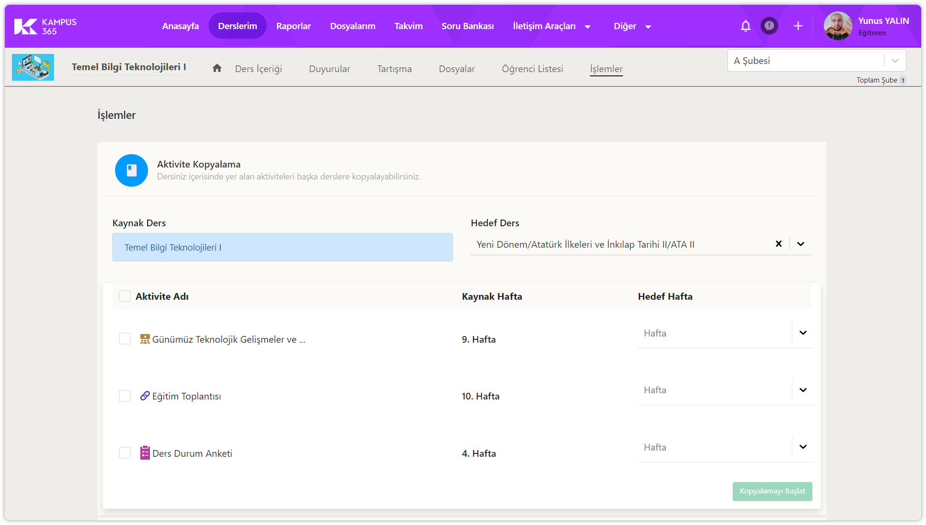
Task: Open the notifications bell
Action: pyautogui.click(x=746, y=26)
